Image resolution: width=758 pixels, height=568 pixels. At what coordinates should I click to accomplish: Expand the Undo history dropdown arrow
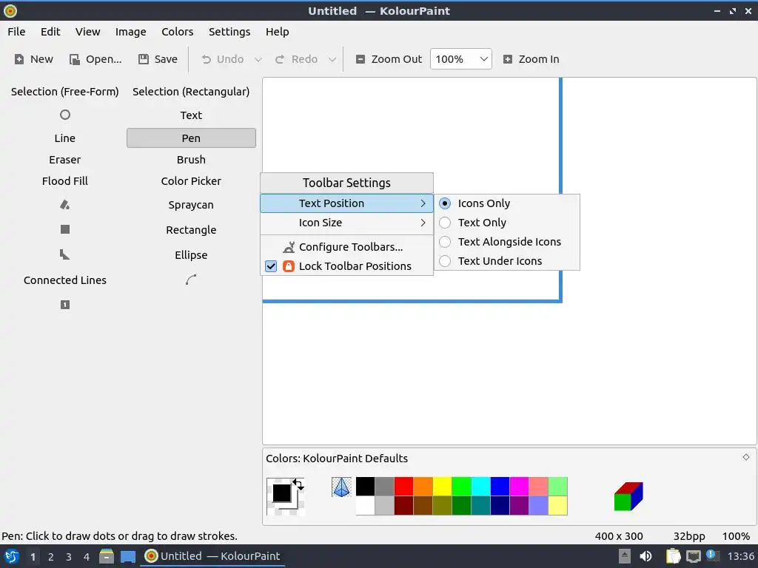click(x=258, y=59)
